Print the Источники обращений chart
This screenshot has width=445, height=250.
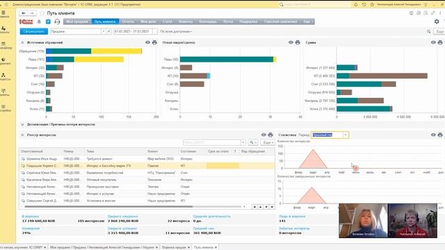(x=154, y=42)
